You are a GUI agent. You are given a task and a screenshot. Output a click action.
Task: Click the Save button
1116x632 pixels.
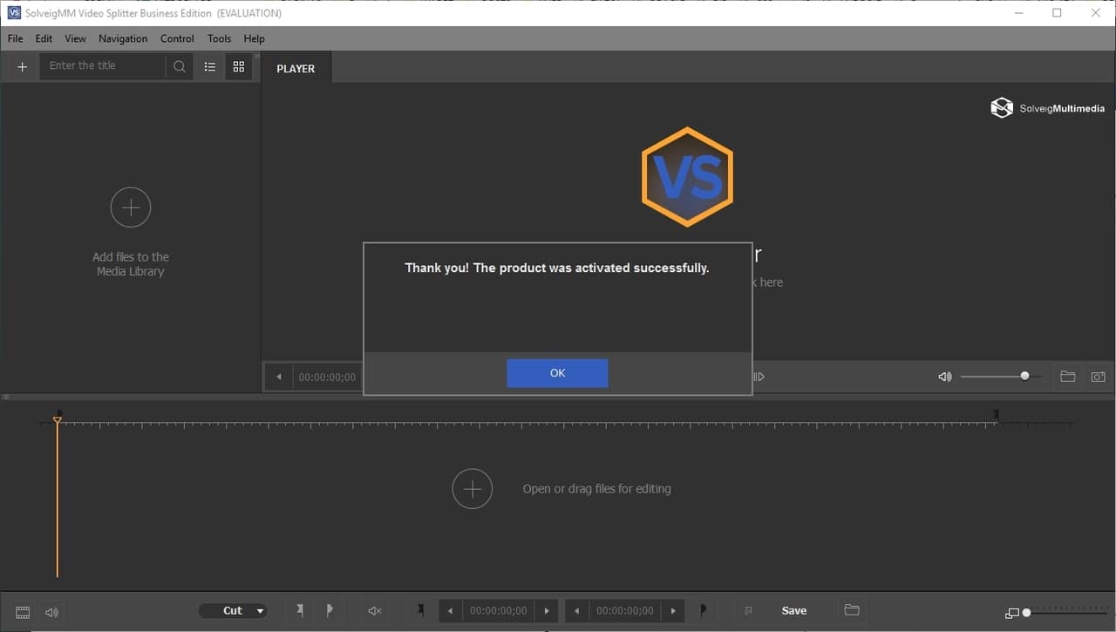pyautogui.click(x=793, y=611)
